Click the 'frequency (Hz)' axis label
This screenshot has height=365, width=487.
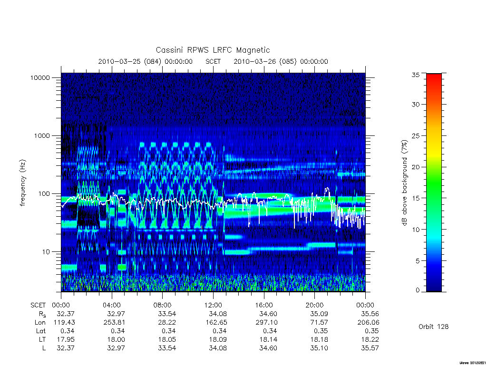(x=23, y=183)
